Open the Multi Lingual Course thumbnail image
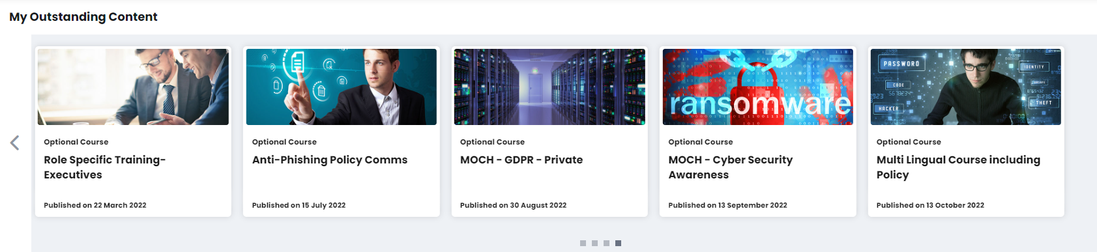1097x252 pixels. (966, 87)
